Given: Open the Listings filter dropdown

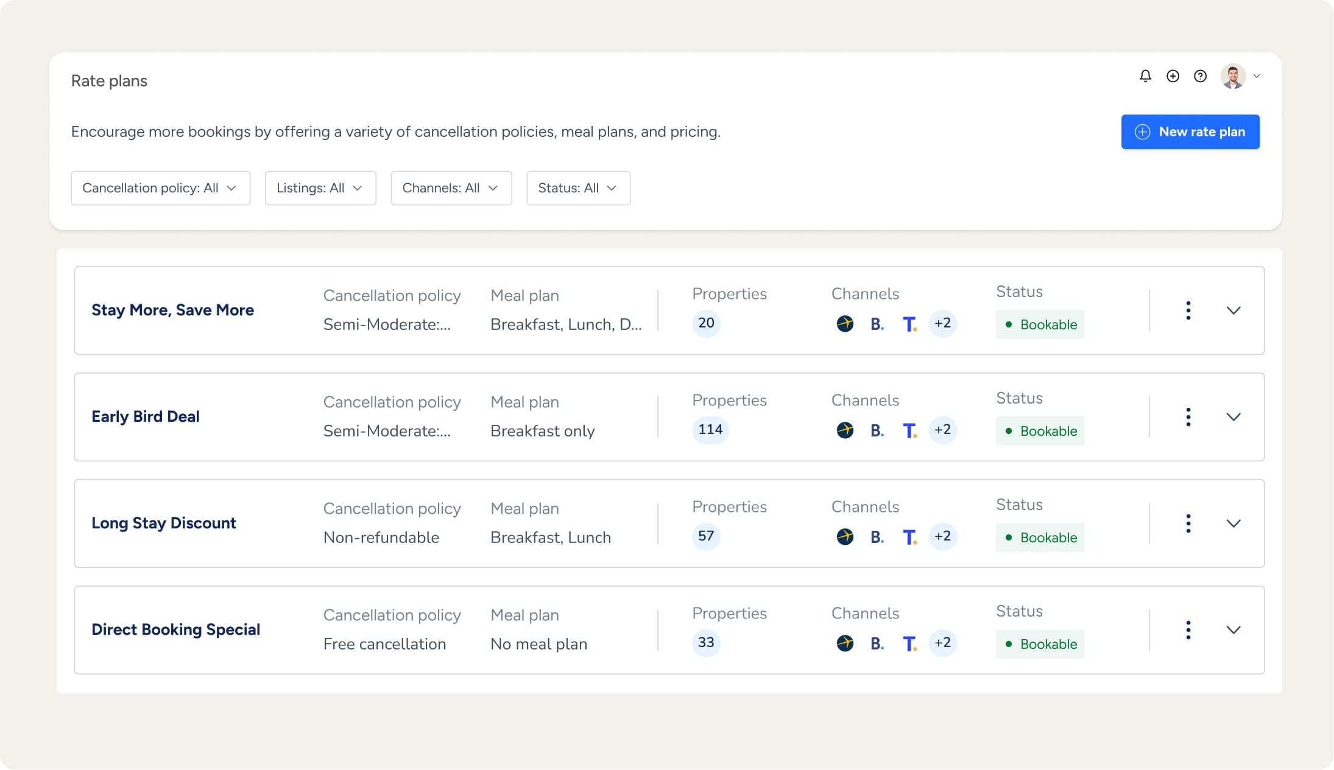Looking at the screenshot, I should 320,188.
